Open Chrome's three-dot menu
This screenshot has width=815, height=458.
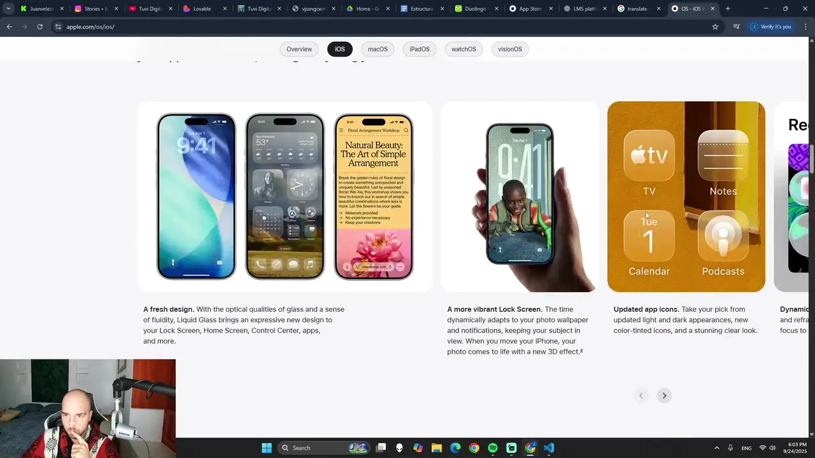(x=805, y=27)
